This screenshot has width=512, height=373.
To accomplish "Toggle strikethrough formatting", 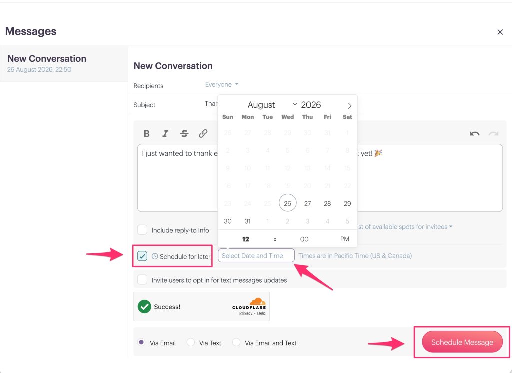I will tap(184, 133).
